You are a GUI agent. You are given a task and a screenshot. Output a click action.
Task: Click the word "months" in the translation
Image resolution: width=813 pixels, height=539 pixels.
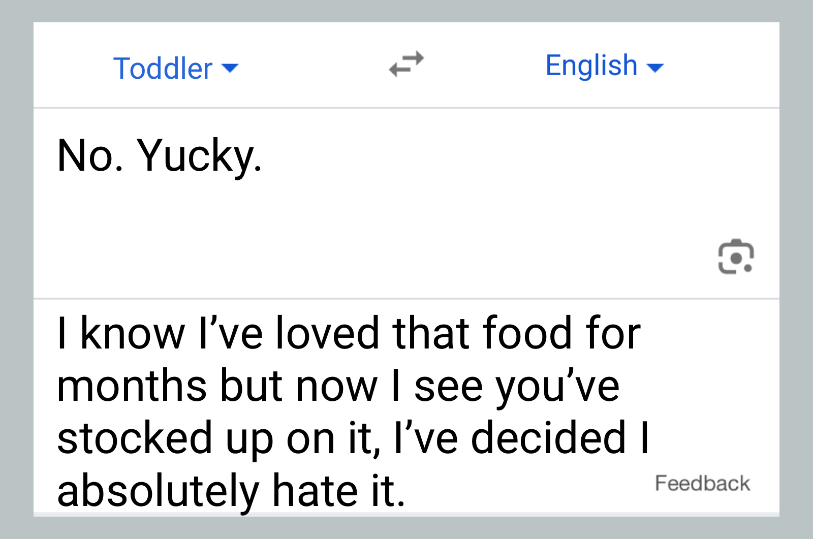point(132,386)
